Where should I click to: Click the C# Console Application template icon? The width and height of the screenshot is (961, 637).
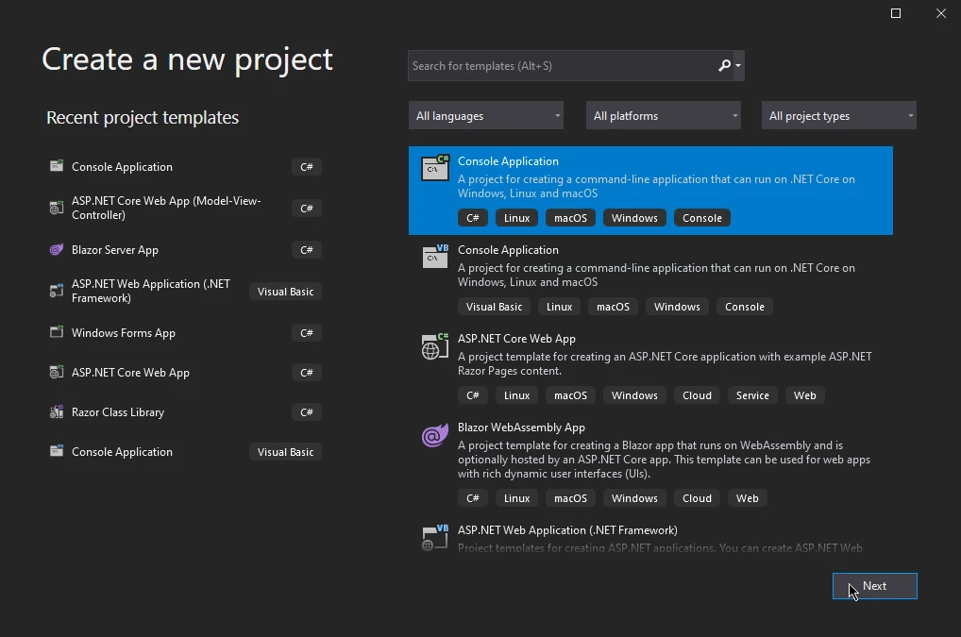[434, 168]
